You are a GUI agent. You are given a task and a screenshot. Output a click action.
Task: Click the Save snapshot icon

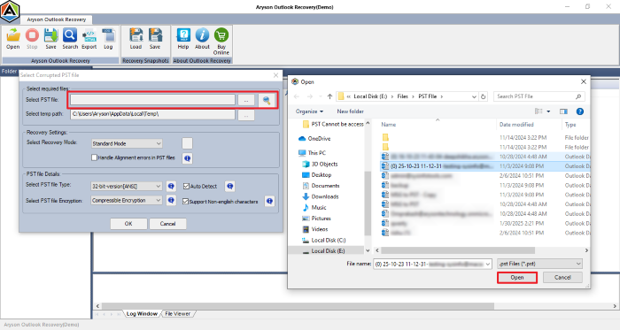pyautogui.click(x=155, y=39)
